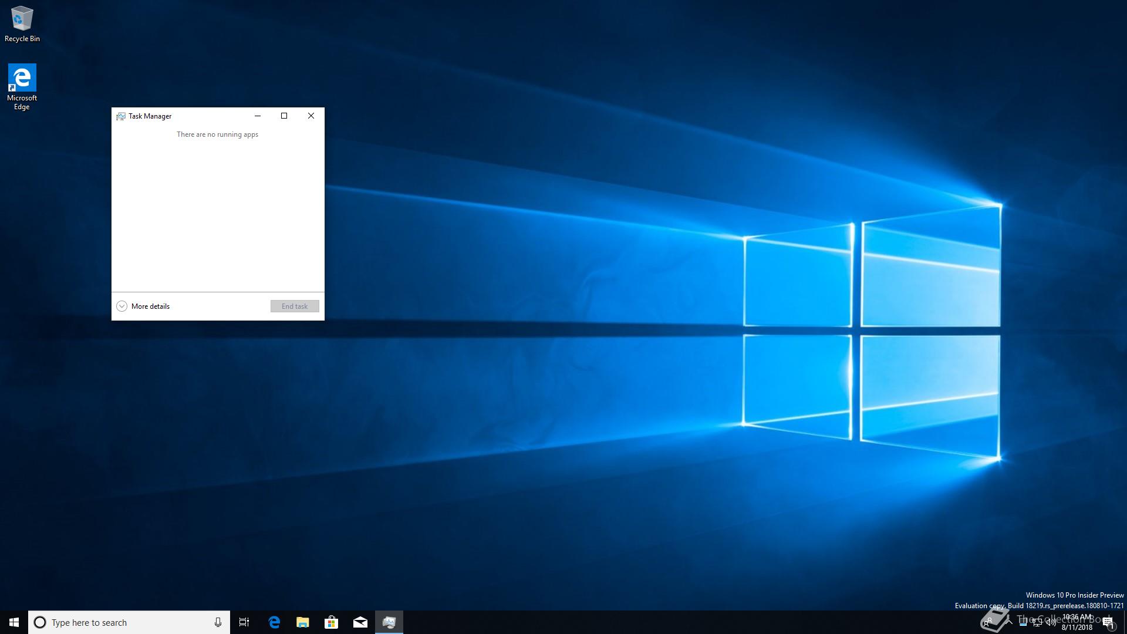
Task: Minimize the Task Manager window
Action: click(257, 116)
